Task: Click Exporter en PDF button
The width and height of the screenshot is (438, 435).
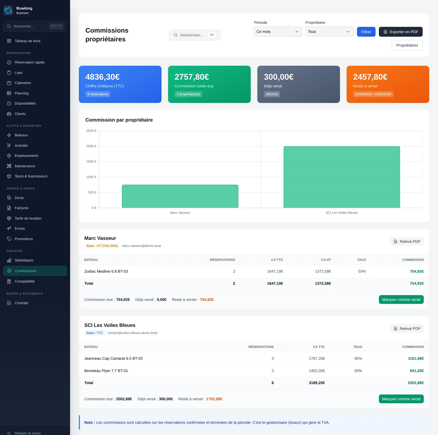Action: 400,32
